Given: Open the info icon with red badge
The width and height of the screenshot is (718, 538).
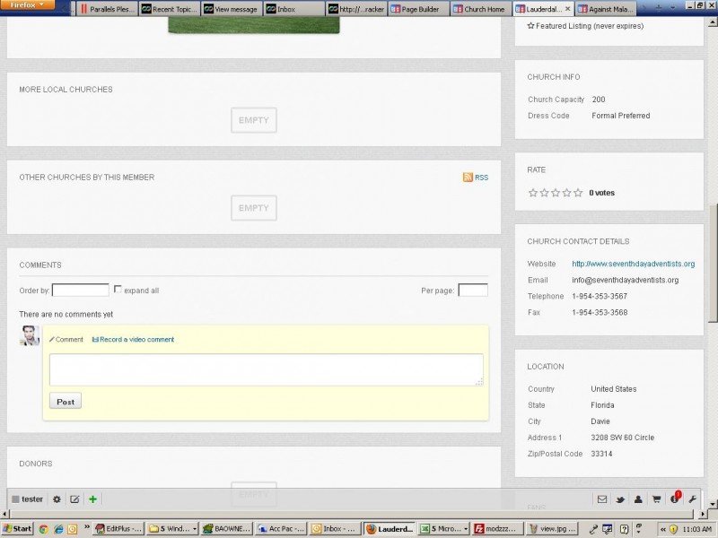Looking at the screenshot, I should click(x=675, y=499).
